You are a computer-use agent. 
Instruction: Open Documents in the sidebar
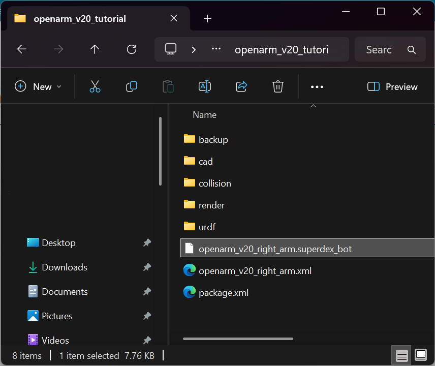[x=58, y=292]
